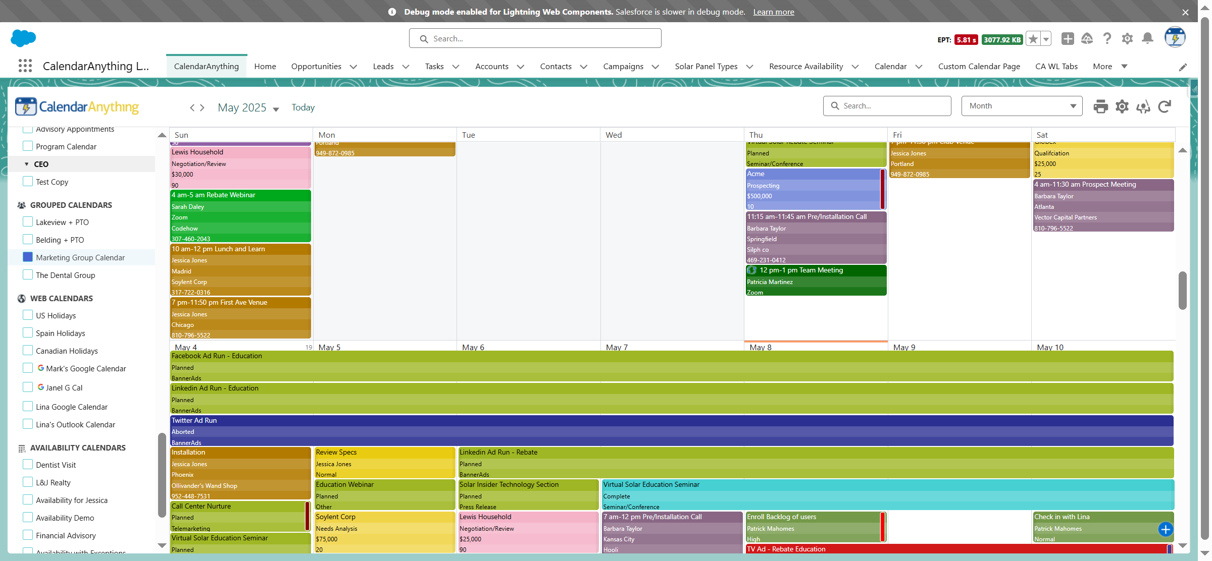Click the Salesforce Help question mark icon

coord(1107,39)
